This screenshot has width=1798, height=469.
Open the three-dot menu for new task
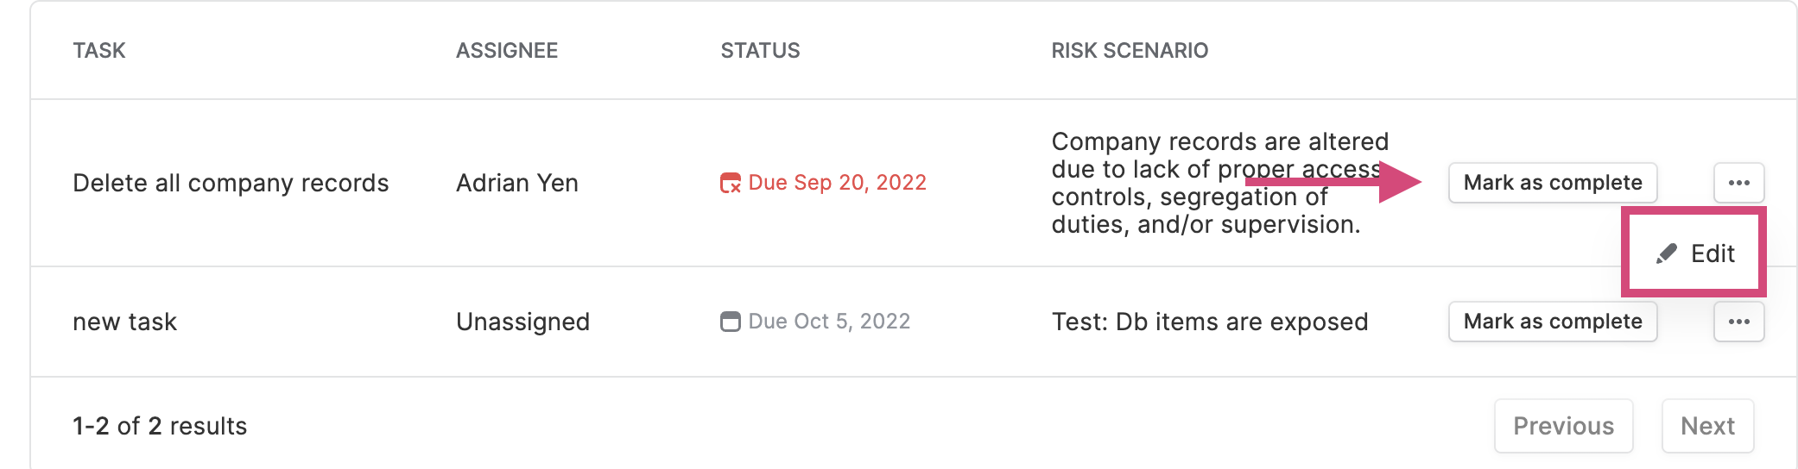click(x=1738, y=322)
